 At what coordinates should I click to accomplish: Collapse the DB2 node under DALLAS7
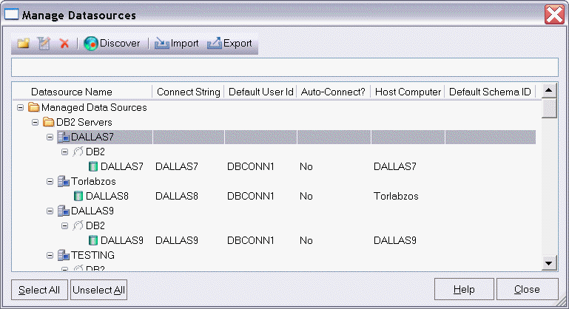click(65, 152)
